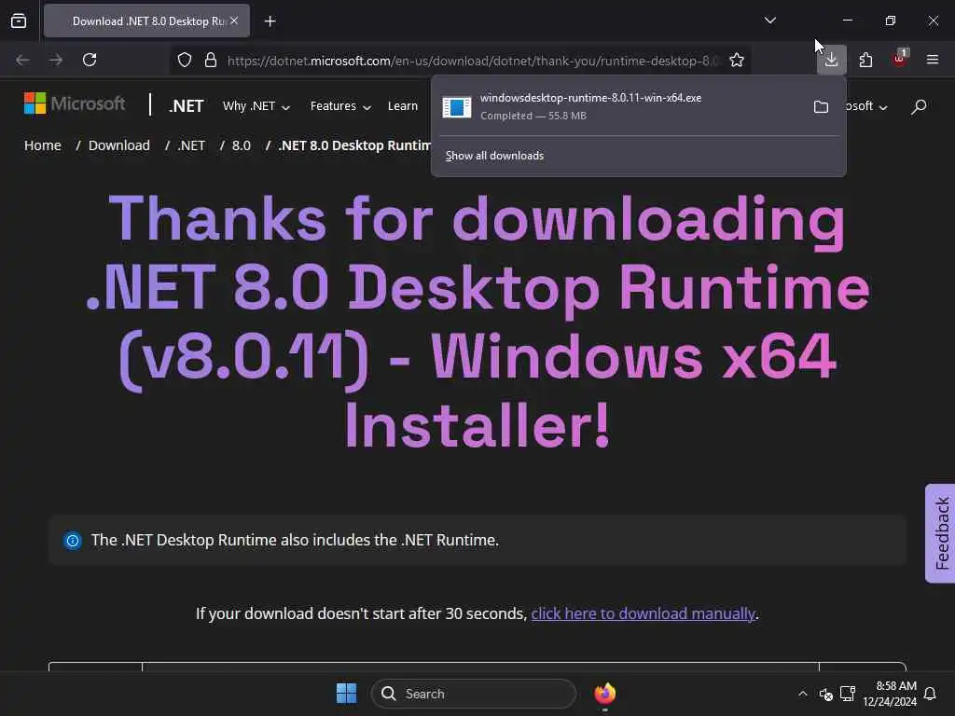Show hidden system tray icons
The image size is (955, 716).
pos(803,694)
